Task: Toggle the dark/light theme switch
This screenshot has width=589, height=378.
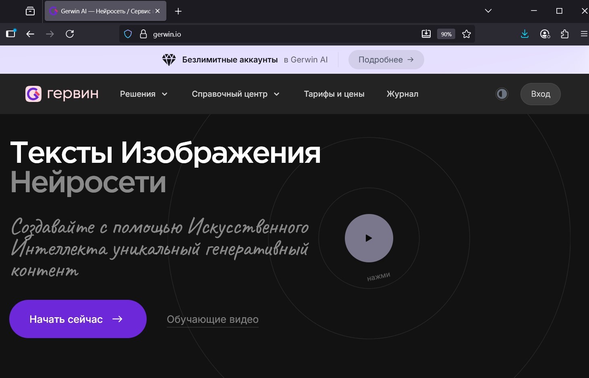Action: point(502,94)
